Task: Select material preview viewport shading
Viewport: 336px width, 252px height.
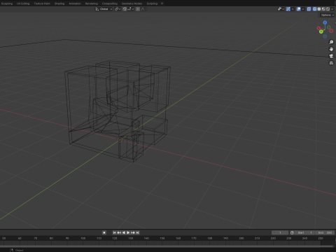Action: [x=323, y=9]
